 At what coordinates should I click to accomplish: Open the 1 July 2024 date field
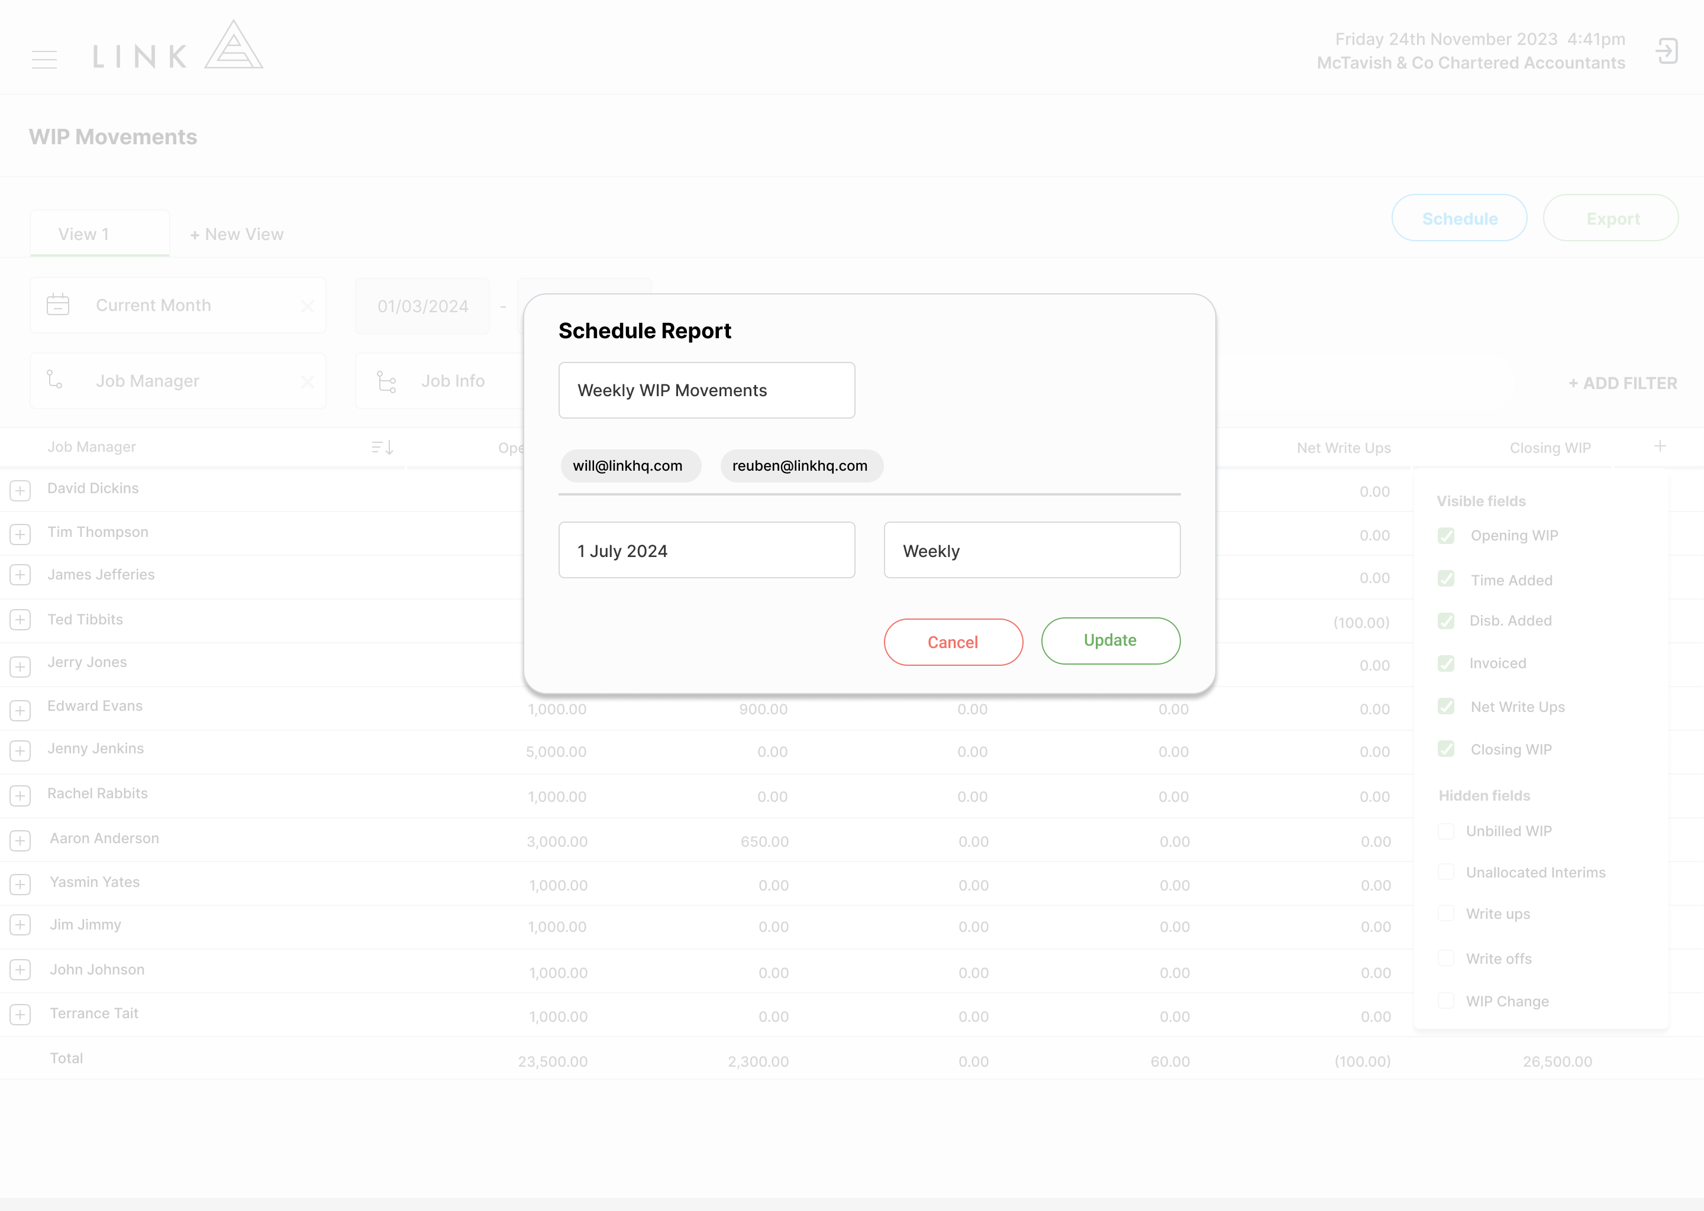[x=706, y=551]
